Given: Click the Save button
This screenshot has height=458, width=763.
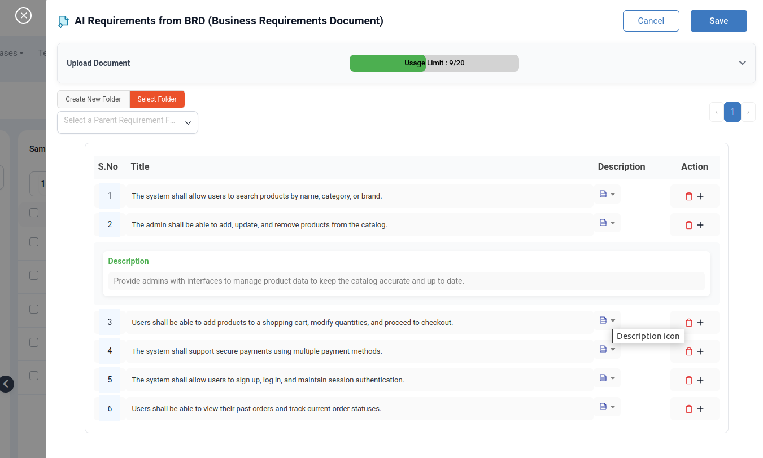Looking at the screenshot, I should (718, 21).
